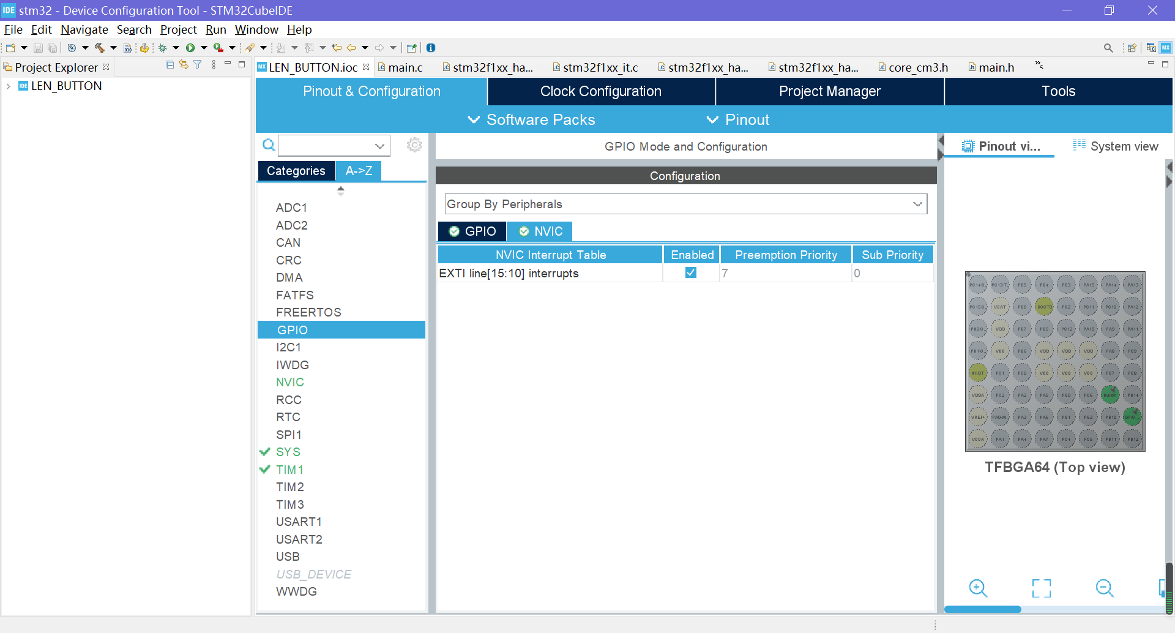Image resolution: width=1175 pixels, height=633 pixels.
Task: Open the peripheral search combo dropdown
Action: tap(379, 146)
